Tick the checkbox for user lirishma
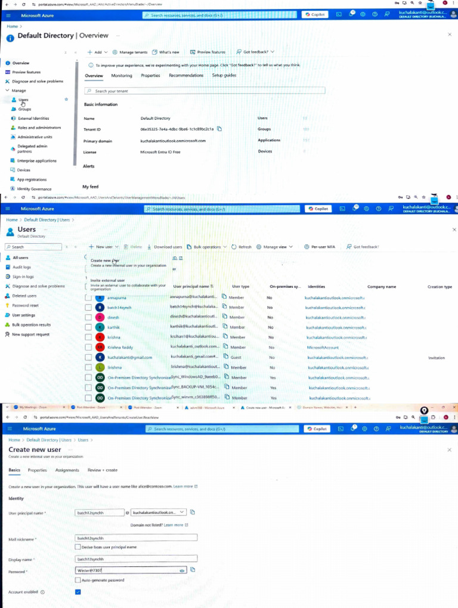 click(88, 367)
